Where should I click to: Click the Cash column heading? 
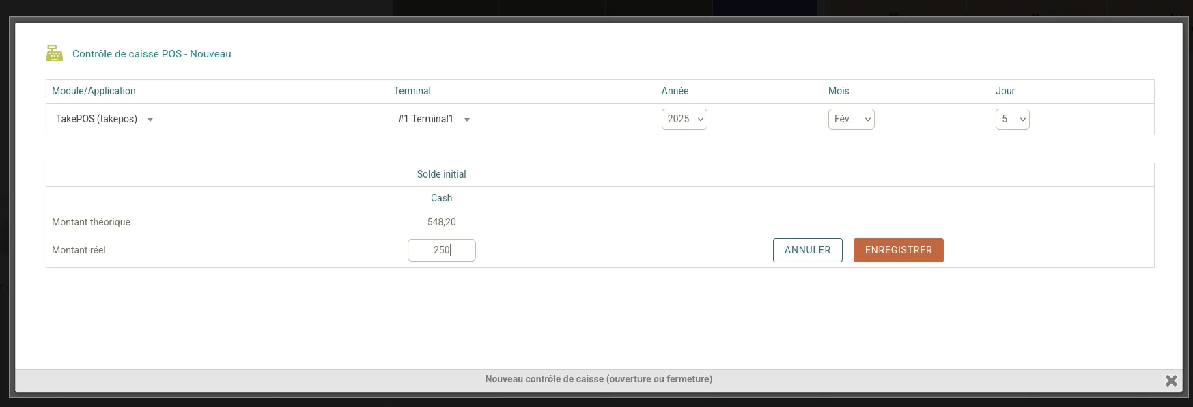(x=441, y=198)
